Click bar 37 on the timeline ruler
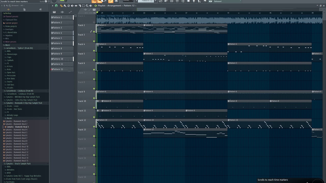Image resolution: width=326 pixels, height=183 pixels. coord(186,13)
